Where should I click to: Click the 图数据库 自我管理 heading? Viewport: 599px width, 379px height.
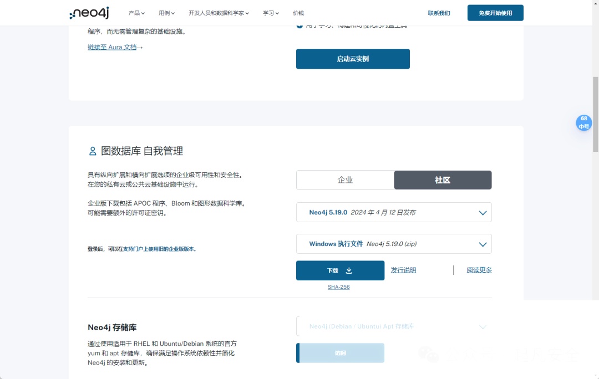[x=142, y=151]
